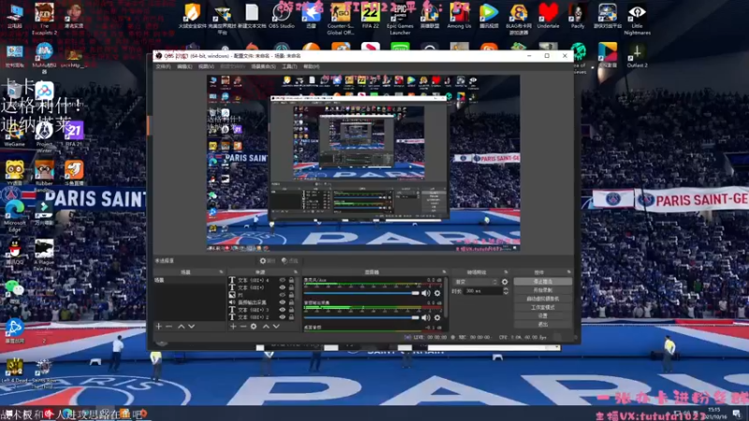
Task: Open Undertale desktop icon
Action: (548, 17)
